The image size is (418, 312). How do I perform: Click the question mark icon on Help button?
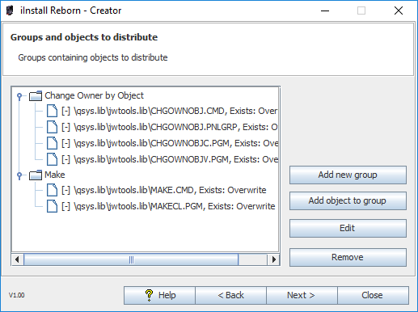[149, 295]
